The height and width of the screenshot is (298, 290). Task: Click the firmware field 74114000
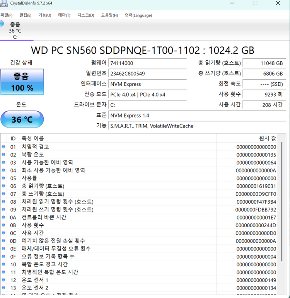tap(147, 63)
